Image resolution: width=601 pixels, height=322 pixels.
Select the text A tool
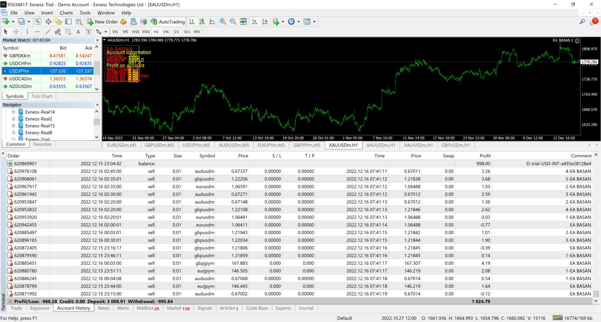click(78, 32)
